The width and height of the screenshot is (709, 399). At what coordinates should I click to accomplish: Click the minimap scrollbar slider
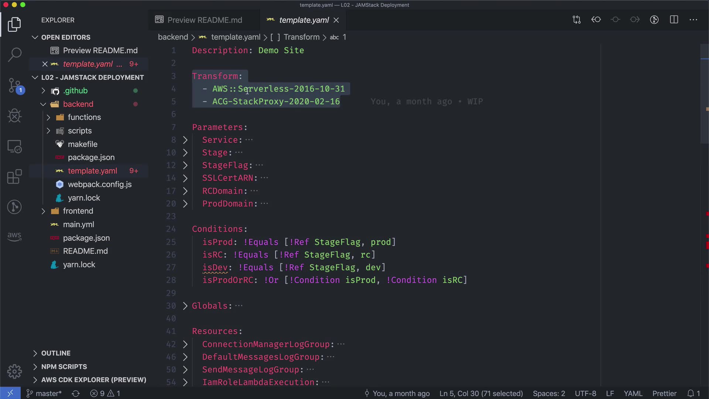pos(704,94)
